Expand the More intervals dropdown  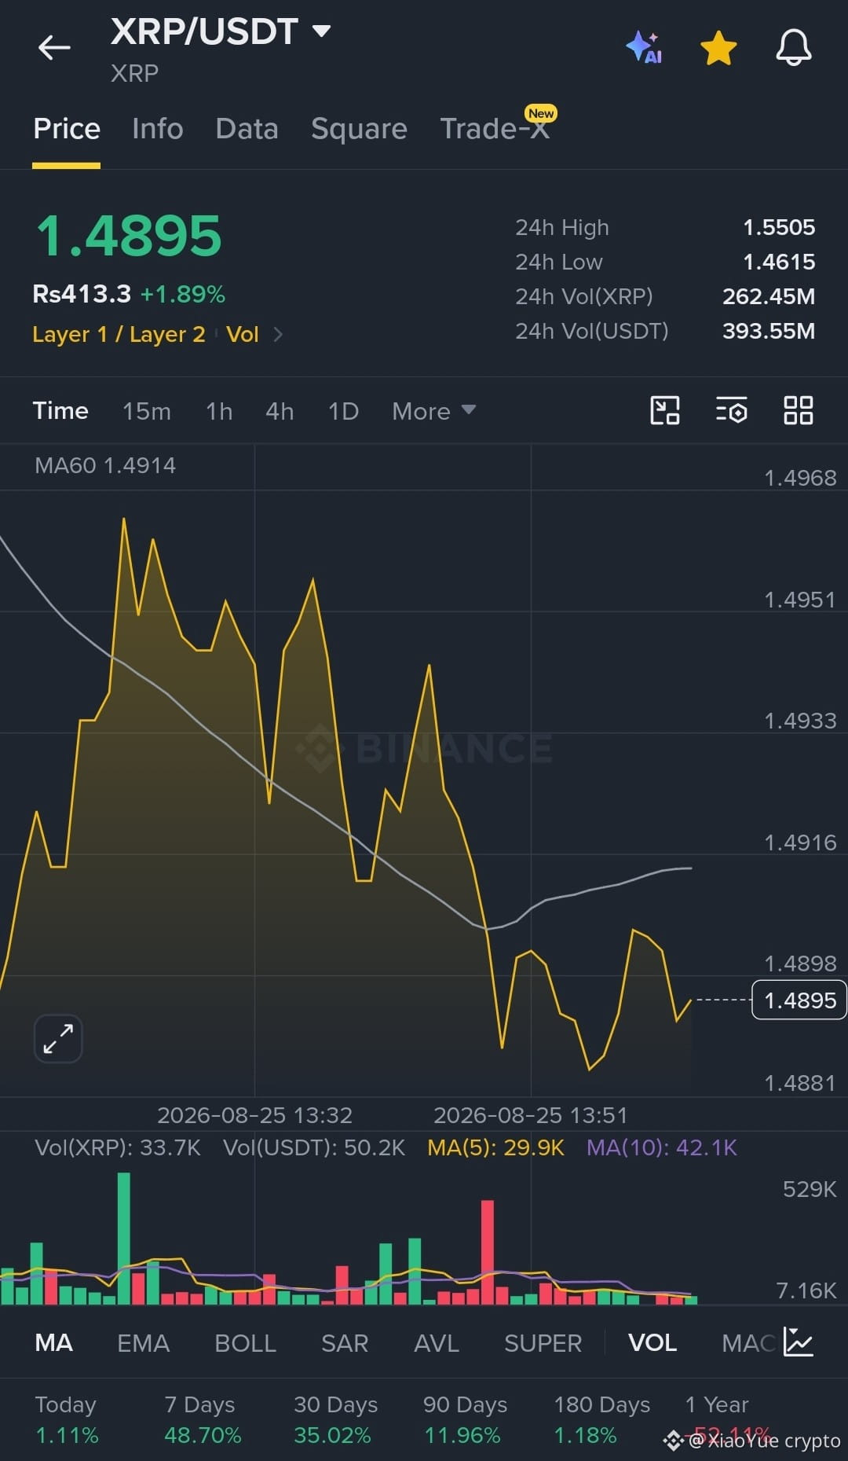434,411
